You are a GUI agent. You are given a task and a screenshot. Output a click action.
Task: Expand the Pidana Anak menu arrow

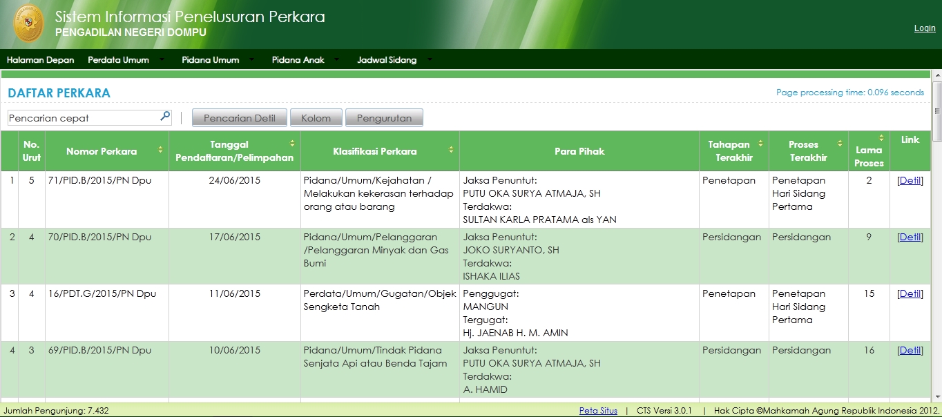tap(337, 59)
